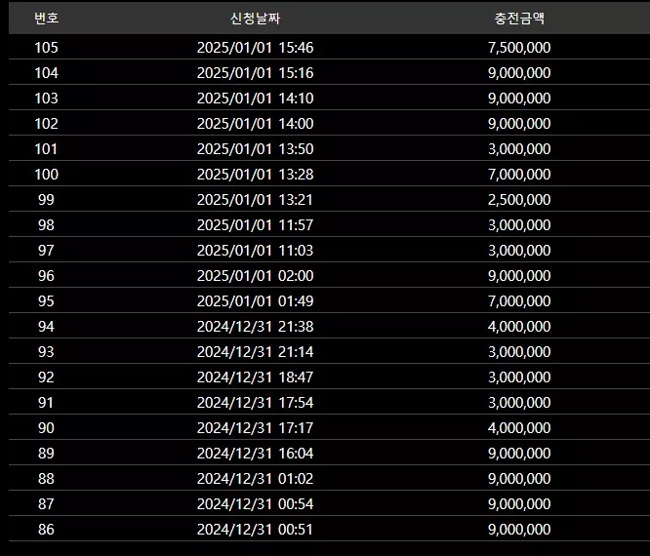
Task: Click row number 90
Action: pos(46,427)
